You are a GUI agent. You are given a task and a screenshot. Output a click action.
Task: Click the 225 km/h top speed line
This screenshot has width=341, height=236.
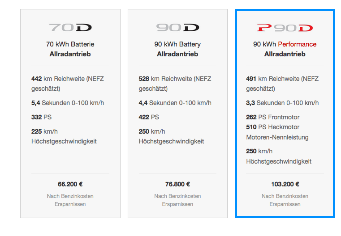(x=64, y=136)
